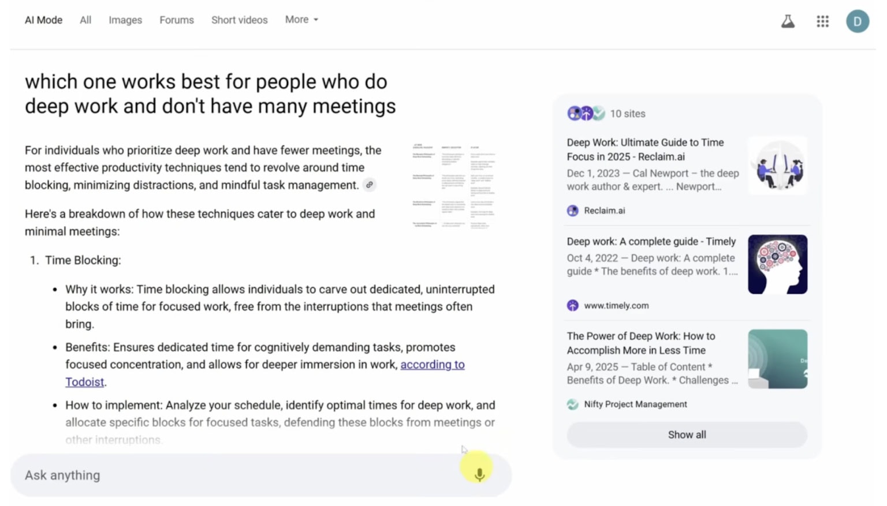Expand the More dropdown menu
The height and width of the screenshot is (506, 887).
(301, 20)
